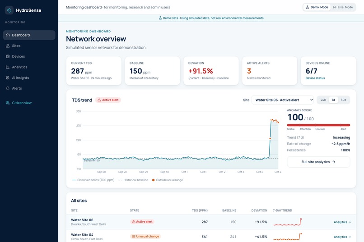Click the Historical baseline legend entry

pos(133,180)
